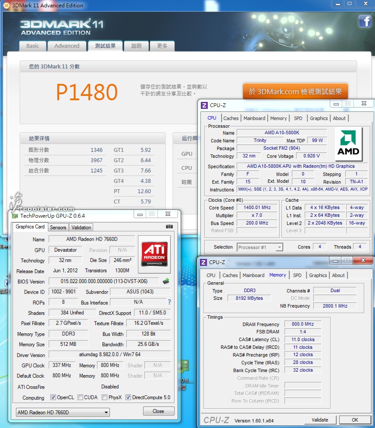Click the Device ID field 1002 - 9901
The height and width of the screenshot is (428, 375).
63,292
